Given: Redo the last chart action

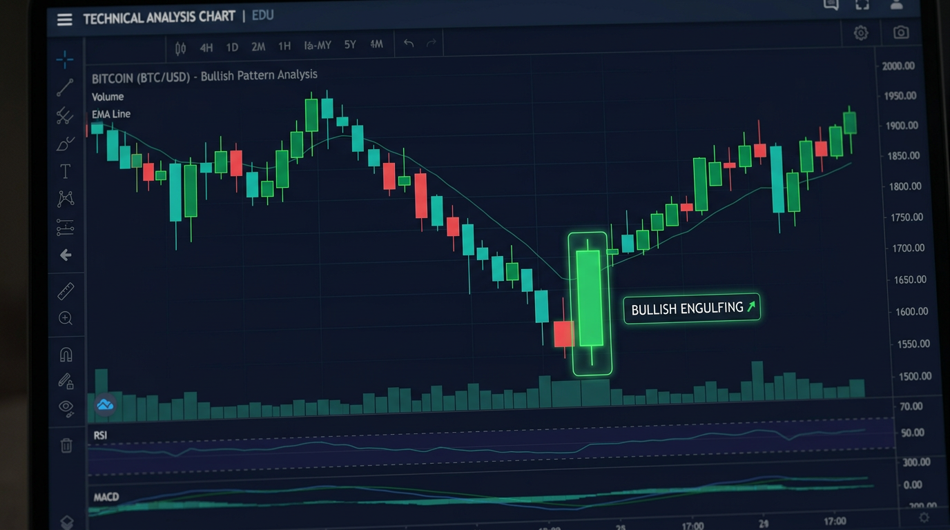Looking at the screenshot, I should pos(432,43).
